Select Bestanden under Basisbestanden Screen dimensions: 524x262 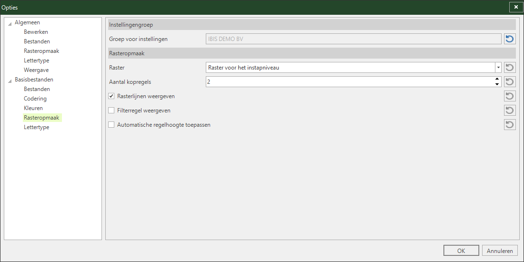pos(37,89)
